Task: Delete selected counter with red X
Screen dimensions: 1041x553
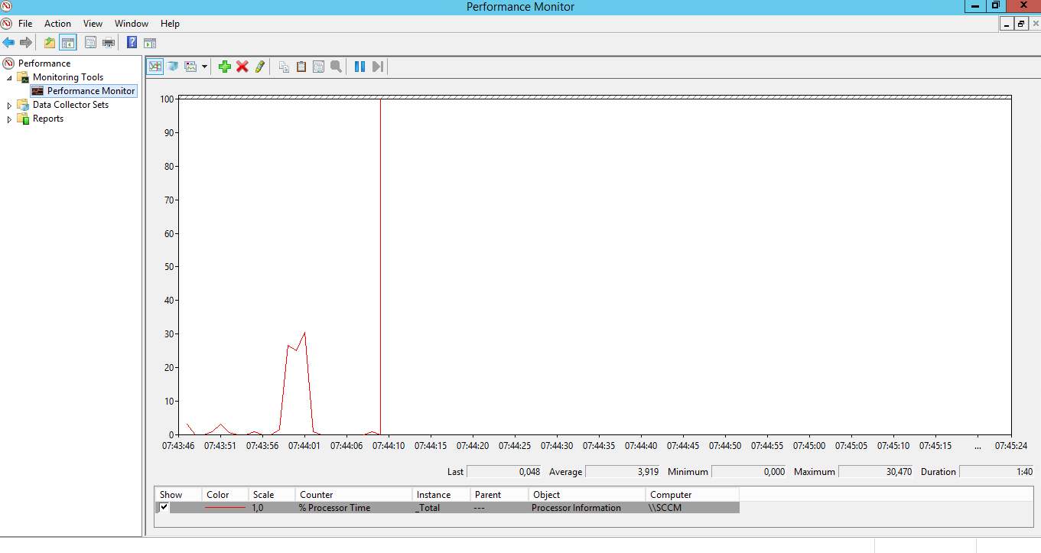Action: pos(242,67)
